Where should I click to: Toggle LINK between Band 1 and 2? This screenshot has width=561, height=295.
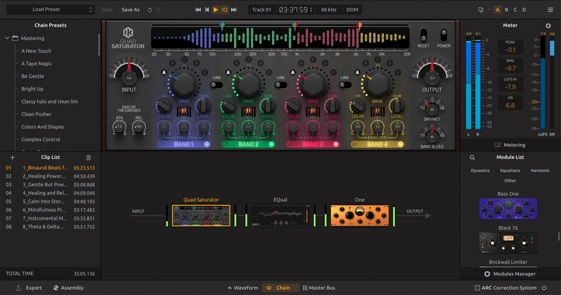pyautogui.click(x=216, y=85)
